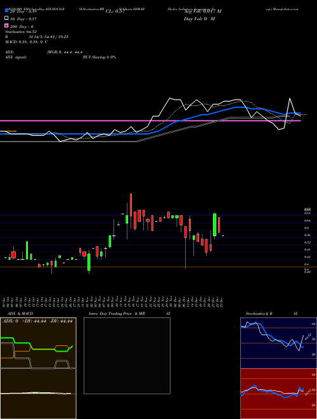Click the white 50 Day EMA legend swatch
The height and width of the screenshot is (419, 317).
(6, 18)
